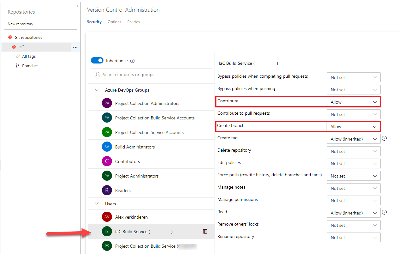Screen dimensions: 399x254
Task: Collapse the Repositories side panel arrow
Action: coord(78,6)
